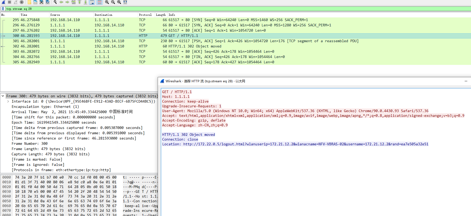Image resolution: width=471 pixels, height=216 pixels.
Task: Open capture options gear icon
Action: [22, 2]
